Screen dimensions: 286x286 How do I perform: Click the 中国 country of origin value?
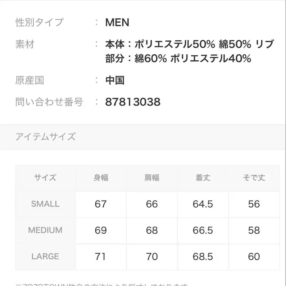(x=115, y=80)
